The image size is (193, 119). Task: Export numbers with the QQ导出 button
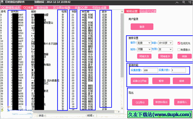tap(140, 102)
